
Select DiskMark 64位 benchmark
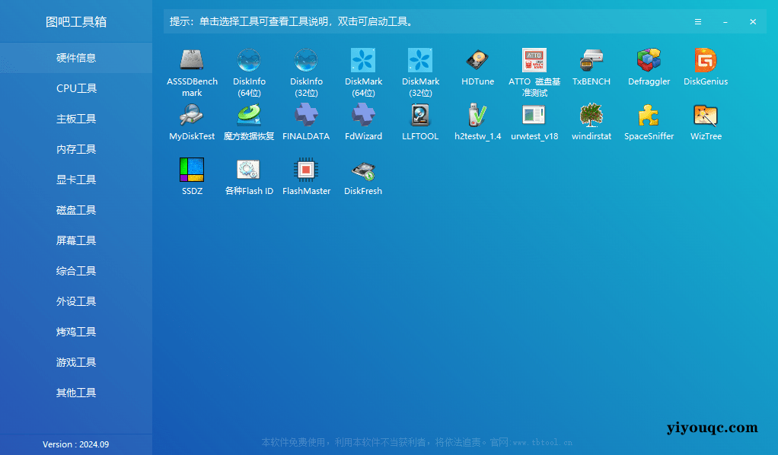point(363,68)
